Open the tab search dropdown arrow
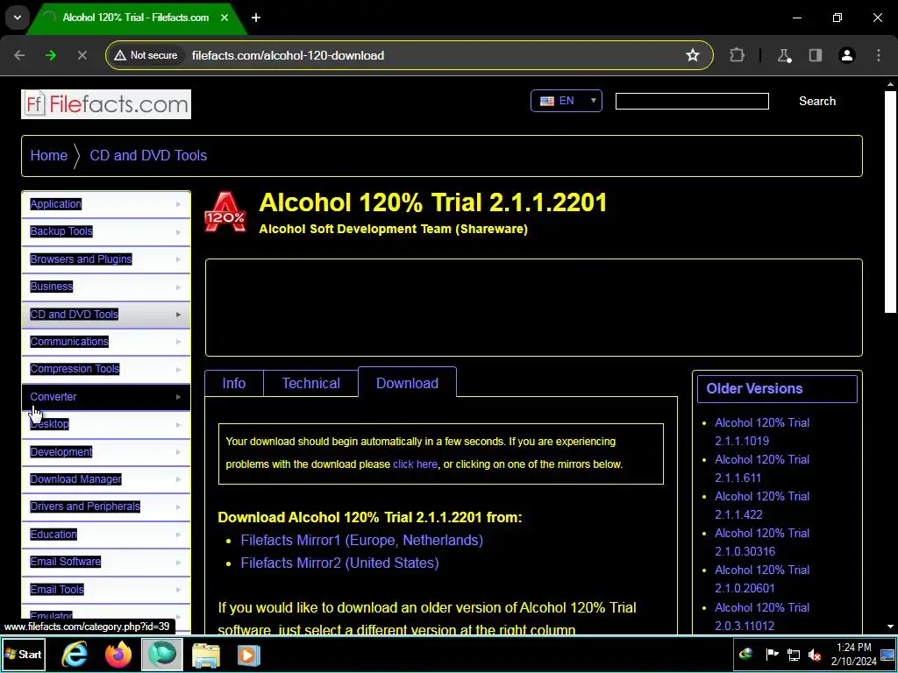The height and width of the screenshot is (673, 898). click(18, 18)
